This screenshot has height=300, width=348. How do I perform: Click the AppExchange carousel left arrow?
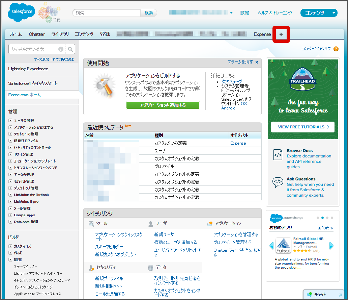point(272,246)
